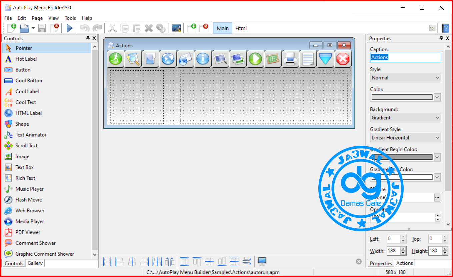Open Gradient Style dropdown showing Linear Horizontal
The width and height of the screenshot is (453, 277).
pos(406,138)
